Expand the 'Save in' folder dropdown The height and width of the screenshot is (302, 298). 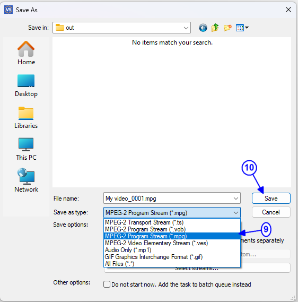point(186,28)
